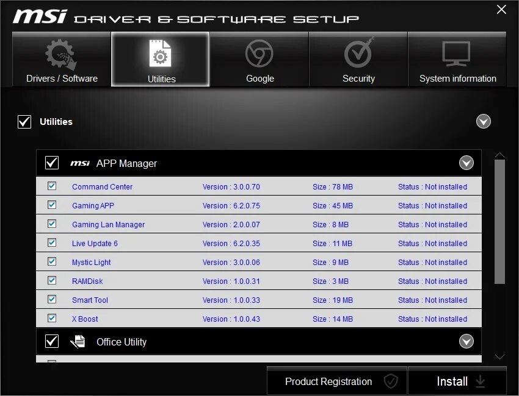
Task: Click Version : 6.2.0.75 text
Action: coord(231,205)
